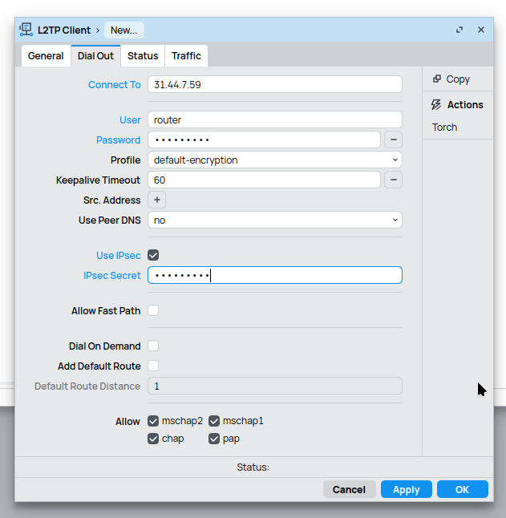Disable the Use IPsec checkbox
This screenshot has height=518, width=506.
pos(153,255)
